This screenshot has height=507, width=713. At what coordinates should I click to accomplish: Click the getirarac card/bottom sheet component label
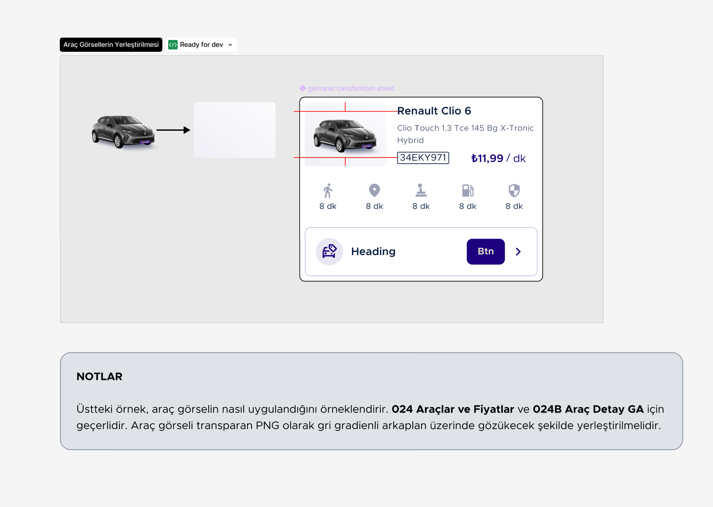350,88
